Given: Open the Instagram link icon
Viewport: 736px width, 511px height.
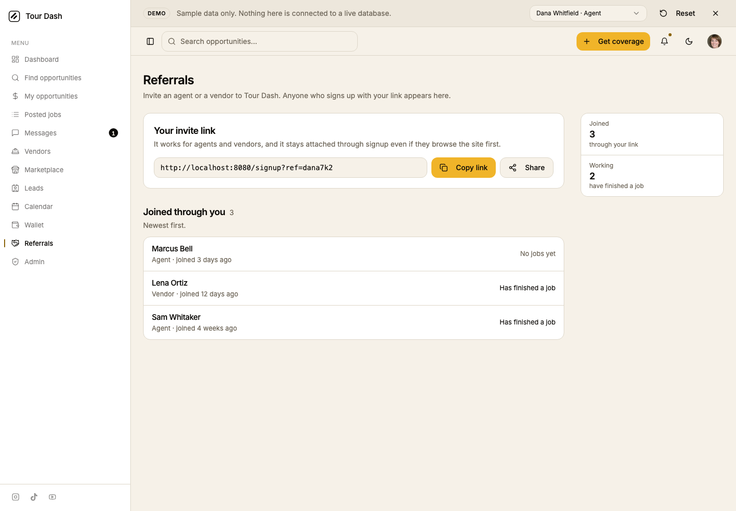Looking at the screenshot, I should tap(16, 497).
